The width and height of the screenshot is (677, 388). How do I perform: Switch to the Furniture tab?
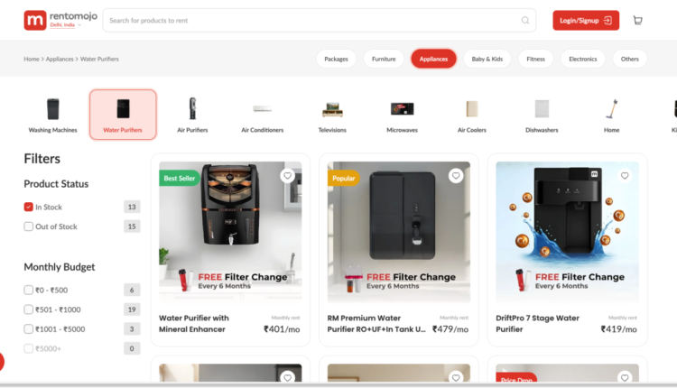pyautogui.click(x=384, y=59)
